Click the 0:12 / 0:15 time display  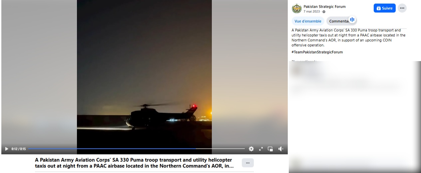19,149
